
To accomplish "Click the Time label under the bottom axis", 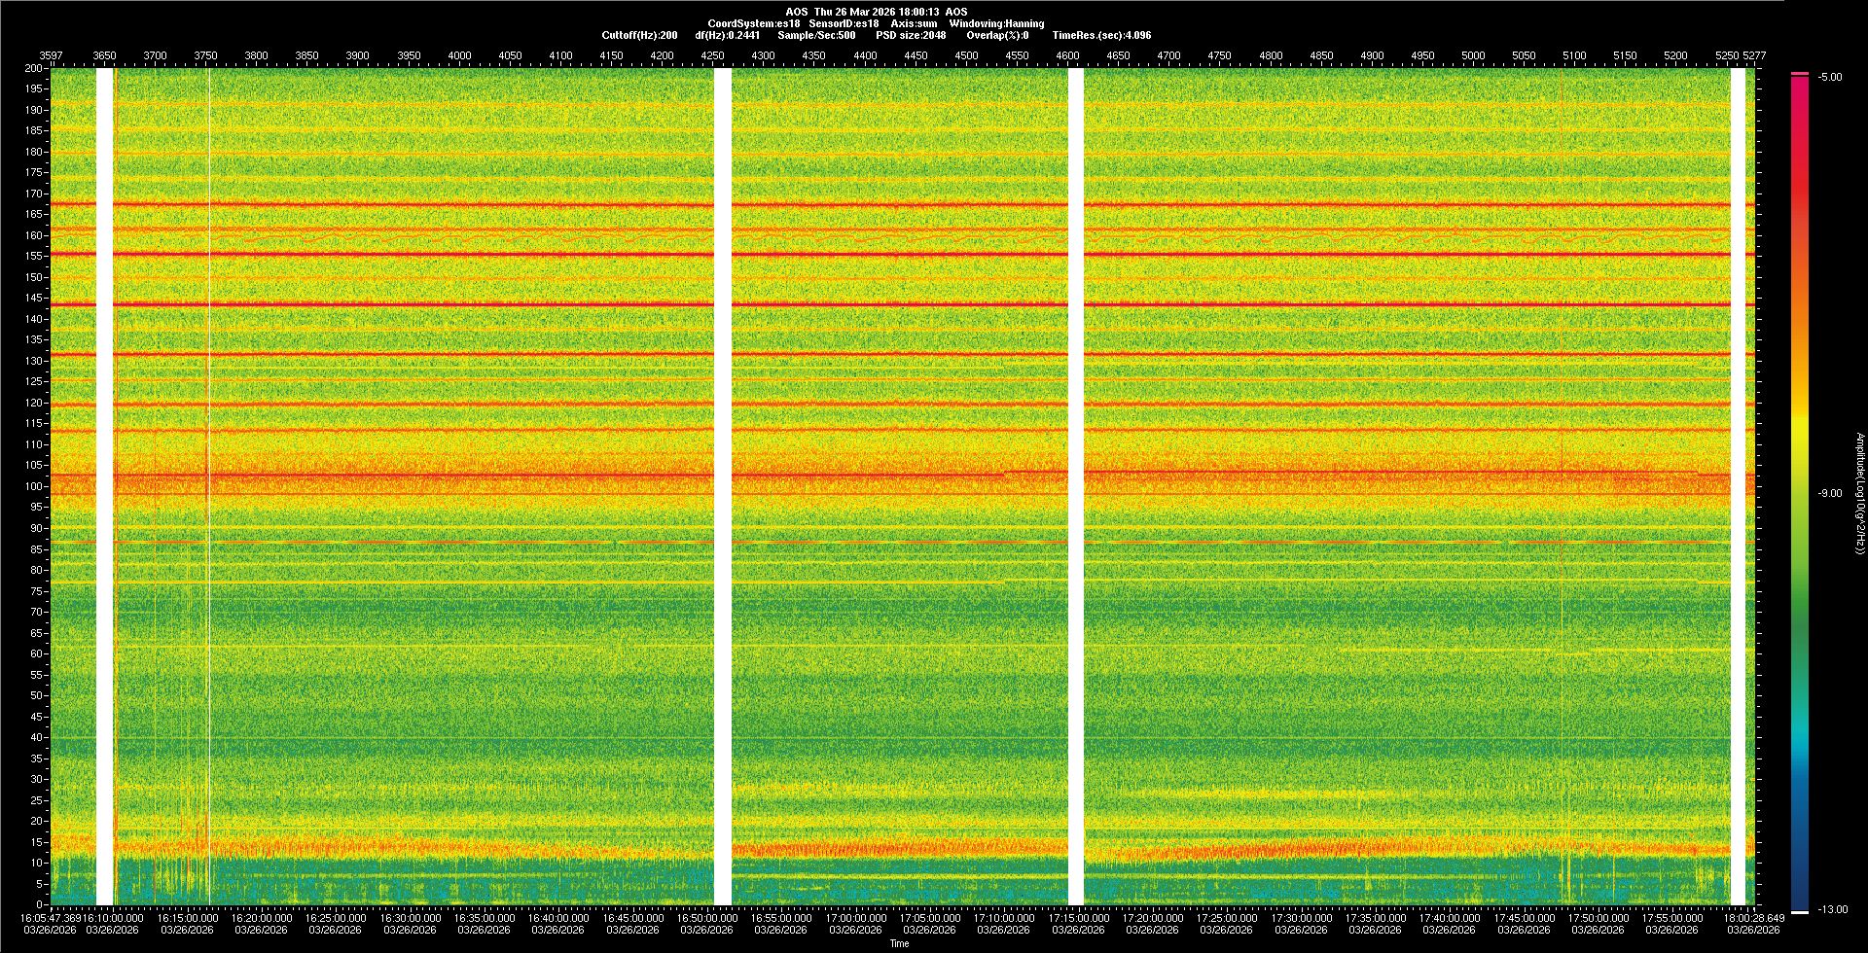I will [899, 943].
